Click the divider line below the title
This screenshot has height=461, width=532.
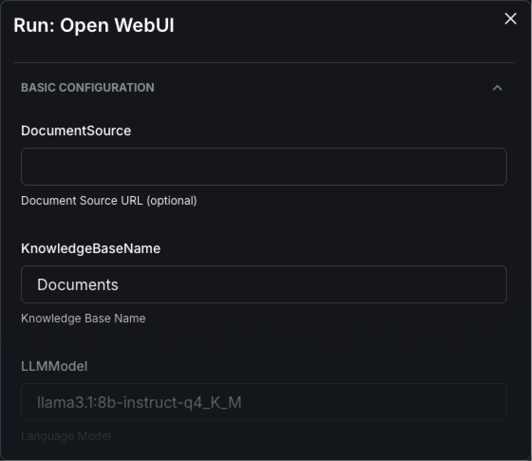pos(263,63)
